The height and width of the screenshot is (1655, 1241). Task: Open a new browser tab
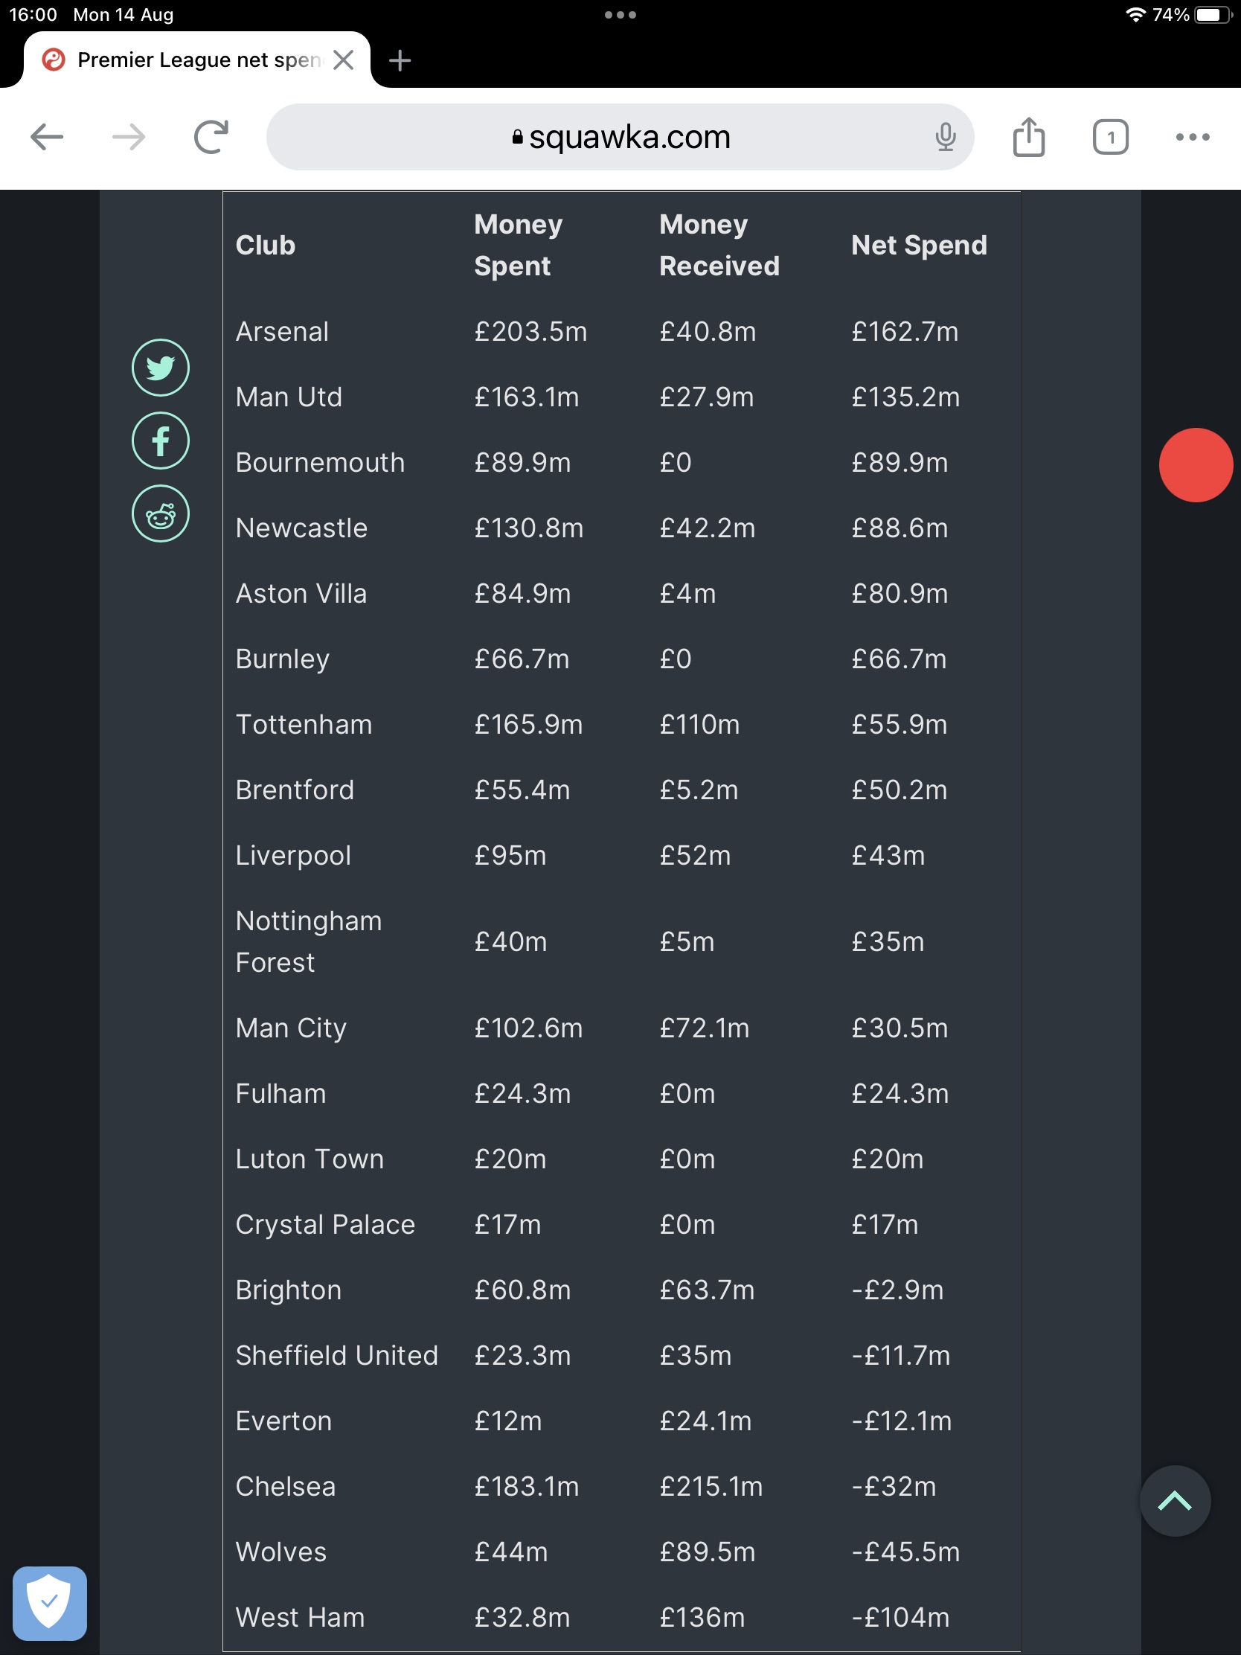point(400,60)
